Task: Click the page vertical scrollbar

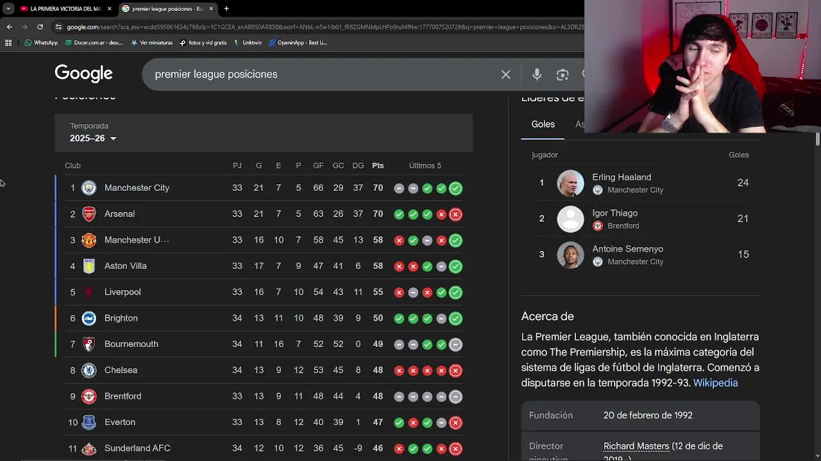Action: 818,138
